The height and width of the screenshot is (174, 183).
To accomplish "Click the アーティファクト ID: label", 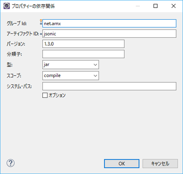I will [x=23, y=34].
